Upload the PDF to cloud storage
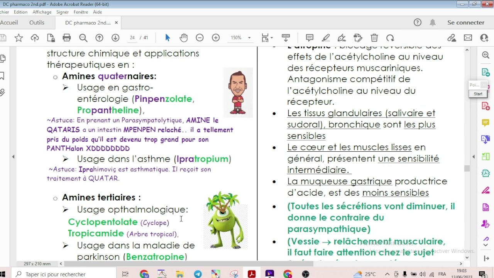This screenshot has width=494, height=278. click(35, 38)
